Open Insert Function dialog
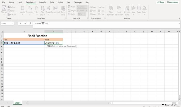 30,23
